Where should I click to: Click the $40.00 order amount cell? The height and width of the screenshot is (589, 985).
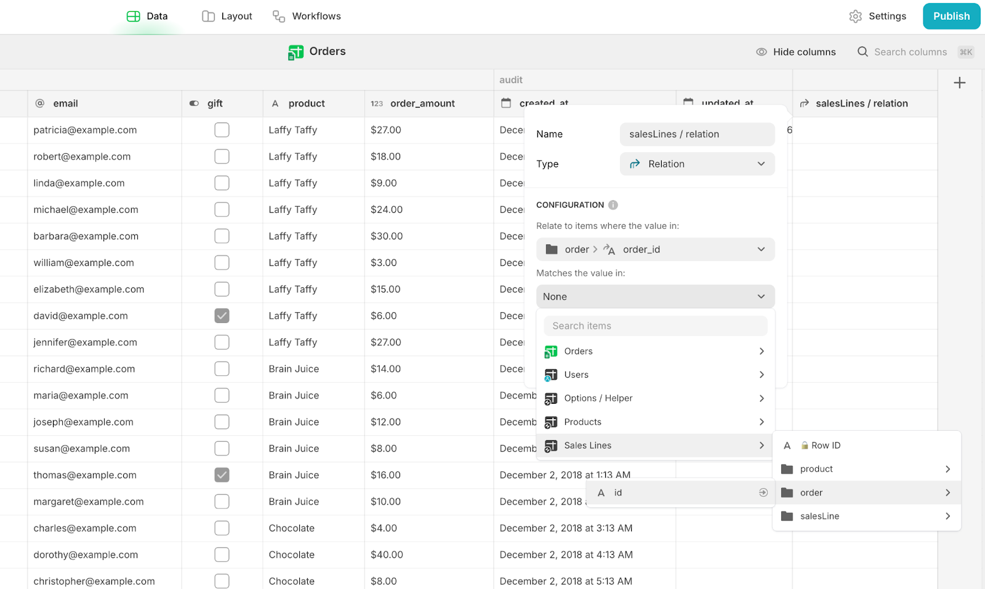click(x=429, y=555)
